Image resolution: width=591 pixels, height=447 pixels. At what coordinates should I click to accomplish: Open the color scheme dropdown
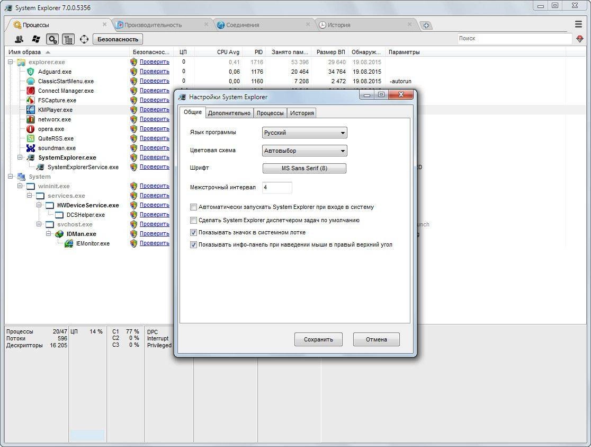pyautogui.click(x=305, y=151)
